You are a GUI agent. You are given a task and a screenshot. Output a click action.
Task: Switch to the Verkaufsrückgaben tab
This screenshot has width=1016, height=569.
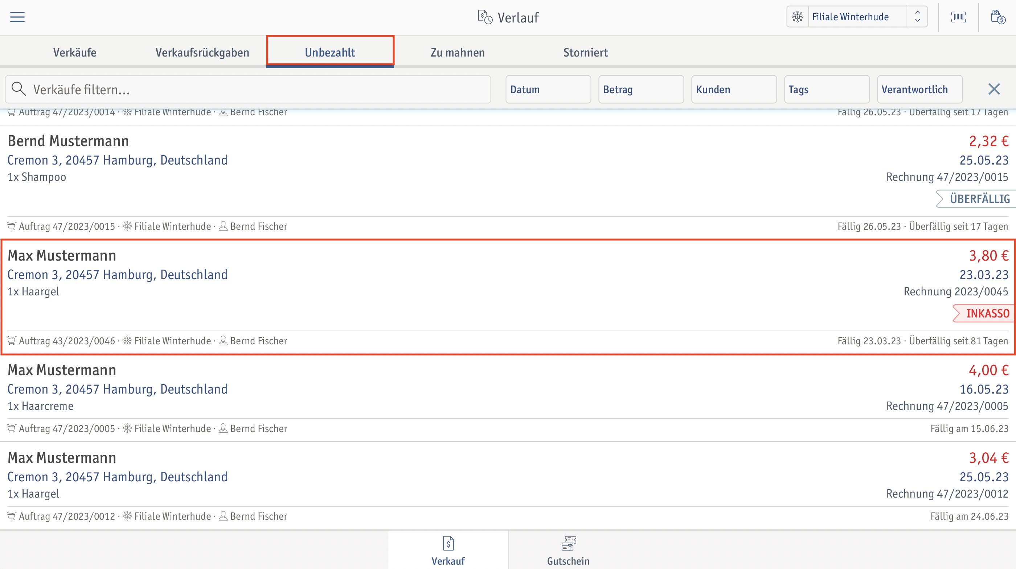[202, 53]
